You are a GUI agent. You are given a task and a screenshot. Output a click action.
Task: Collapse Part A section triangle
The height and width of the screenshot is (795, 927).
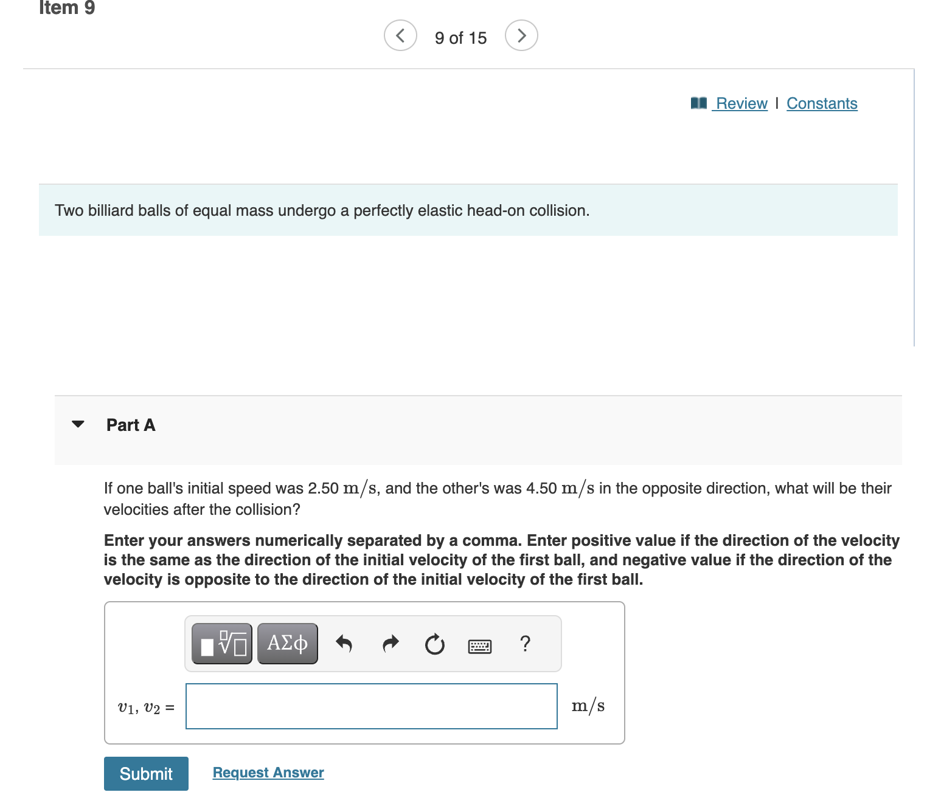[78, 424]
